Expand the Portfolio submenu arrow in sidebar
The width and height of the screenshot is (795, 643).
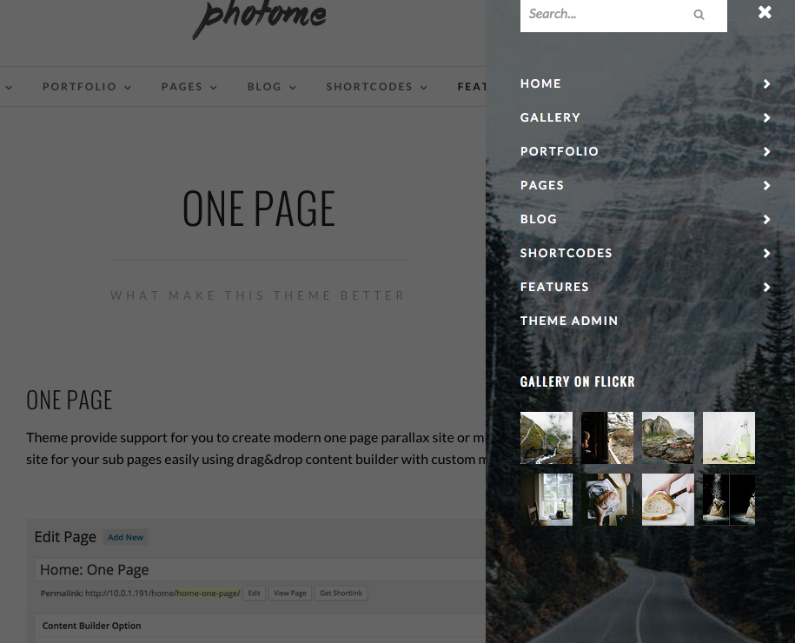pyautogui.click(x=766, y=151)
